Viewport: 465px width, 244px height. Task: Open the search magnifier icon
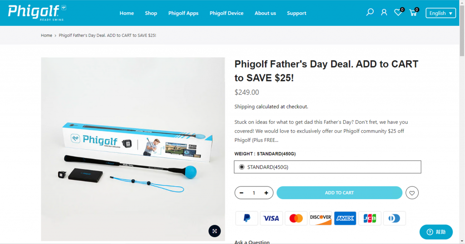click(x=370, y=13)
